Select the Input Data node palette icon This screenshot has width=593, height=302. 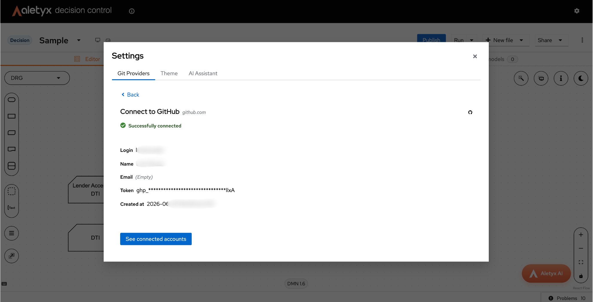point(12,100)
